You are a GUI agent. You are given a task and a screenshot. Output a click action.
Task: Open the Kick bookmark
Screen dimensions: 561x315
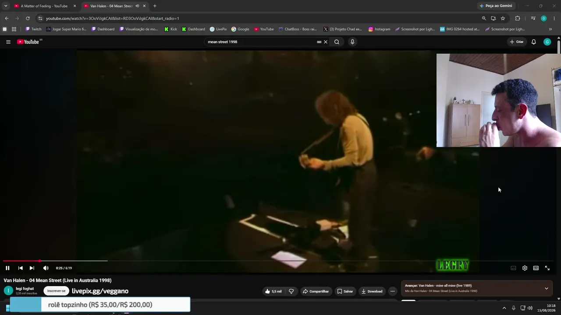[x=170, y=29]
